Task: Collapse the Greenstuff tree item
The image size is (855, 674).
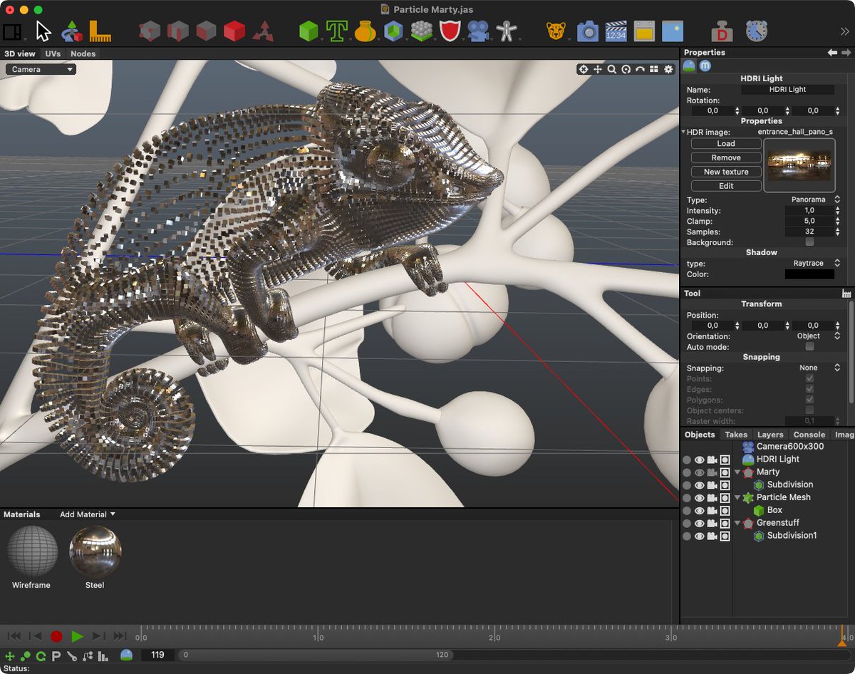Action: point(737,522)
